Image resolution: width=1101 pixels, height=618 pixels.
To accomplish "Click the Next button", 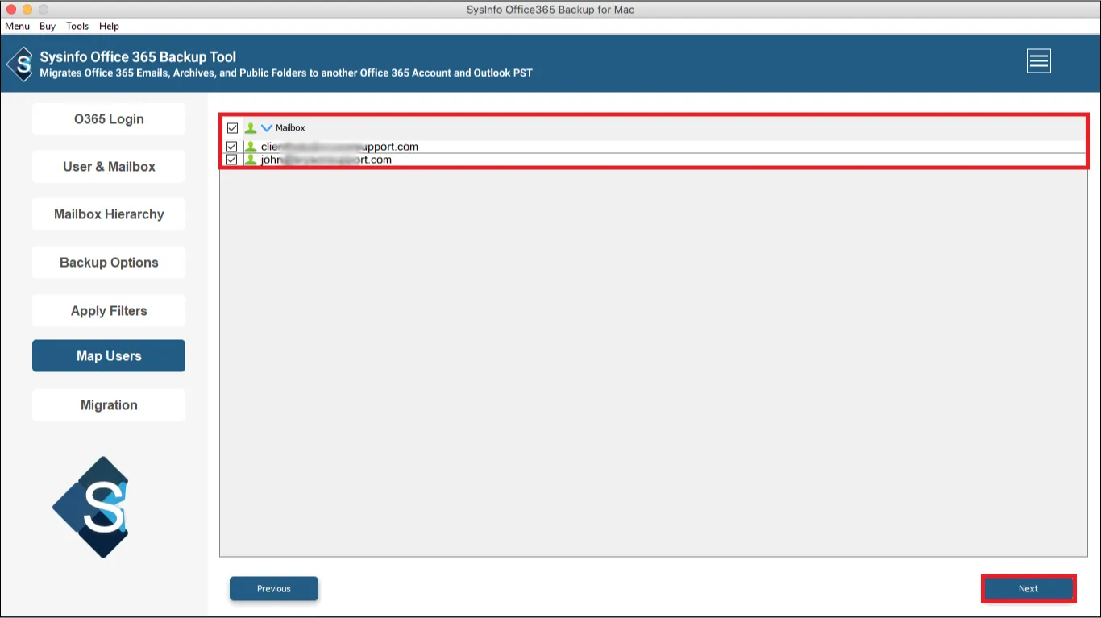I will (x=1028, y=589).
